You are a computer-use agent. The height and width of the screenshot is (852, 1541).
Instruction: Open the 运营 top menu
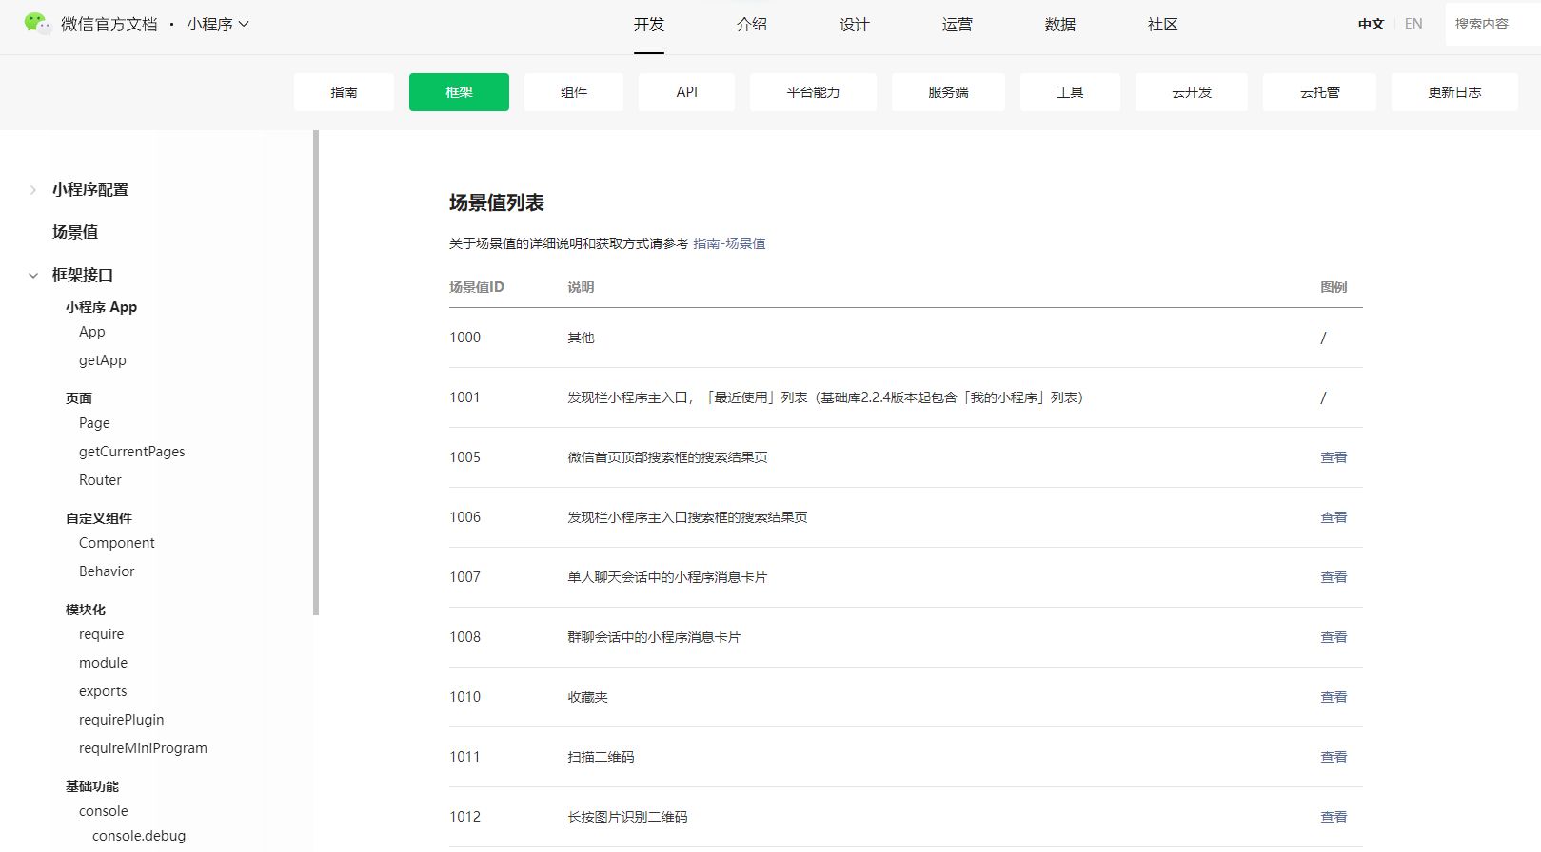point(958,25)
